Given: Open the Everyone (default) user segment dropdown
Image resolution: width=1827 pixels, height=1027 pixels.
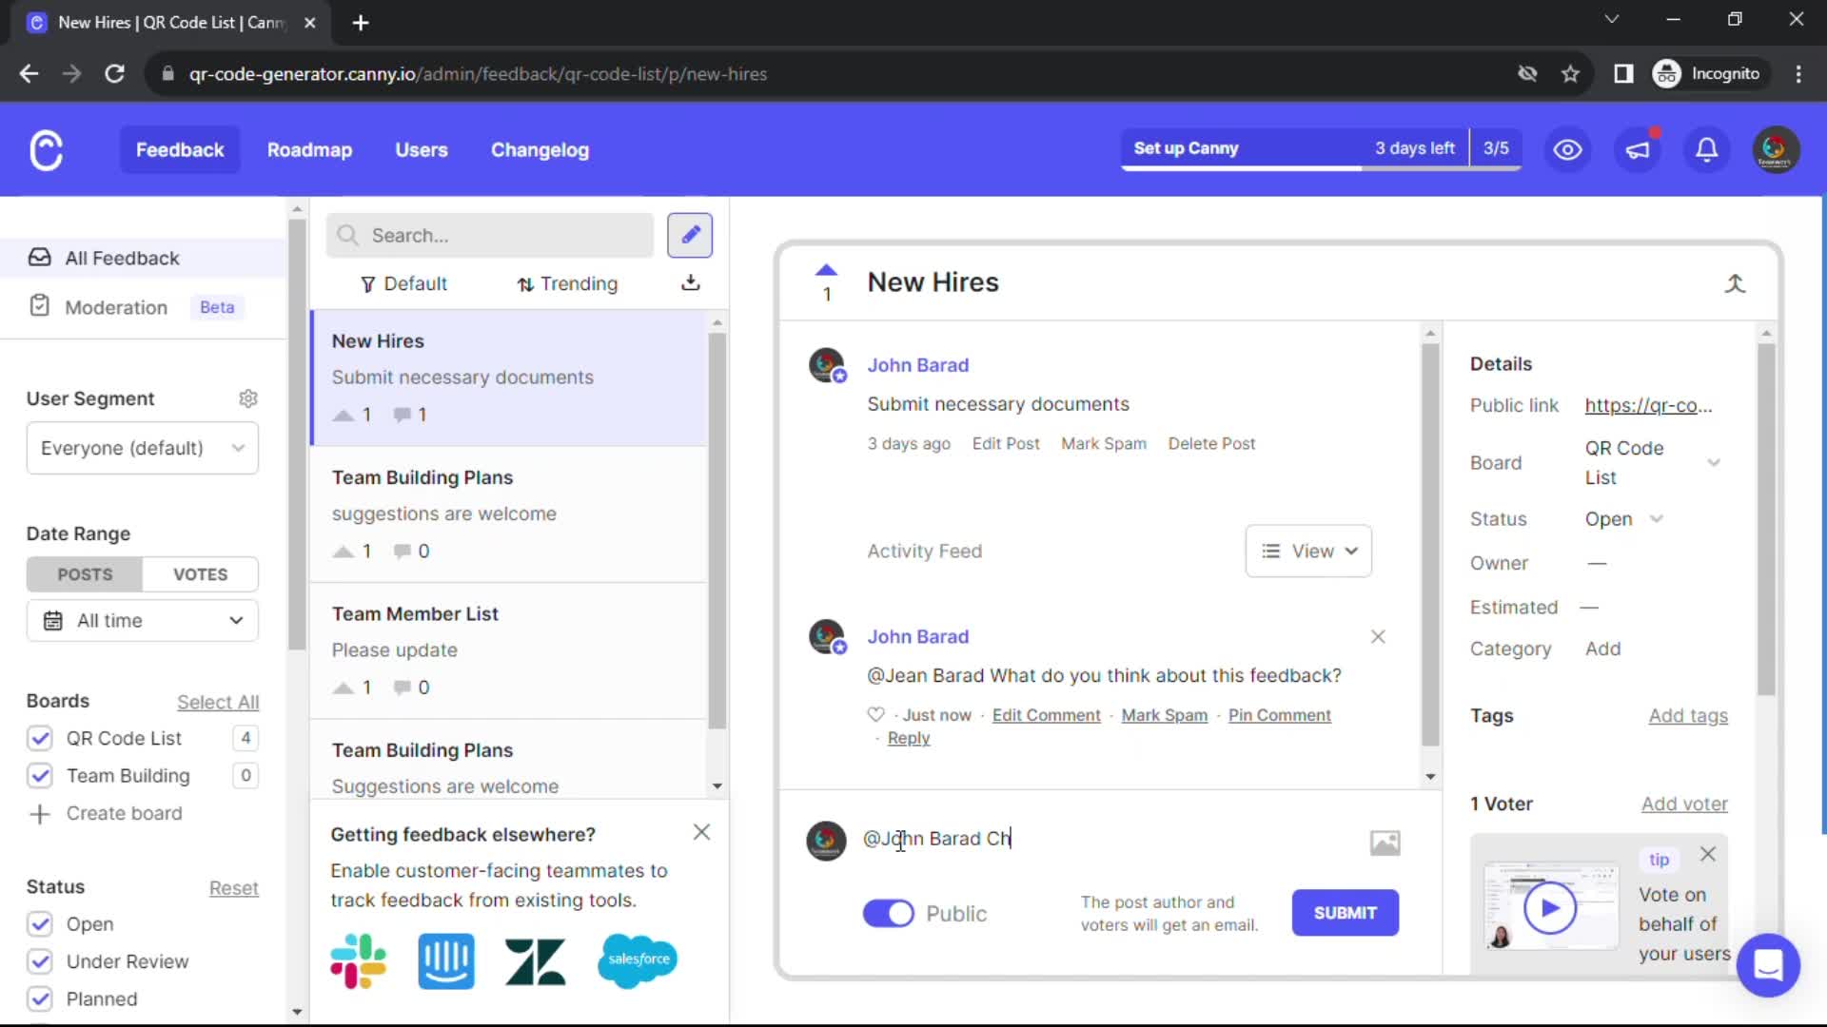Looking at the screenshot, I should tap(142, 448).
